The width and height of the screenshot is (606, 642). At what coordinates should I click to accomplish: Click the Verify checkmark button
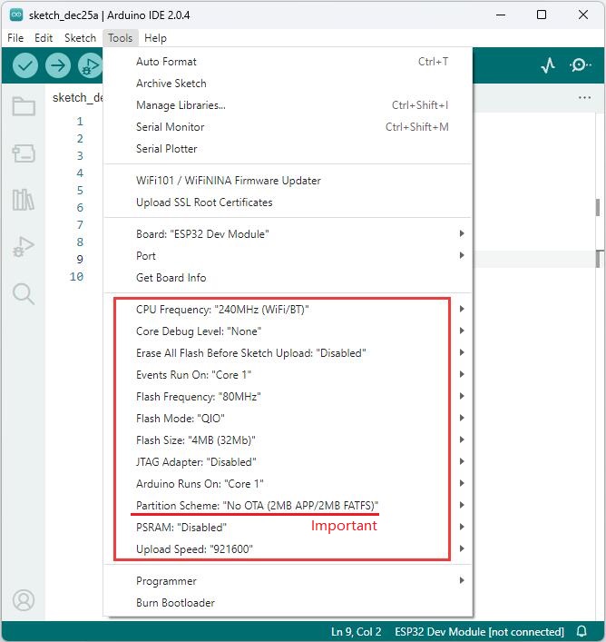pyautogui.click(x=25, y=65)
